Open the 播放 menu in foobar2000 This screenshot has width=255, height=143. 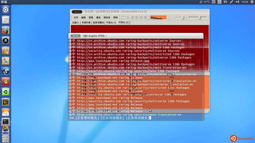(98, 18)
